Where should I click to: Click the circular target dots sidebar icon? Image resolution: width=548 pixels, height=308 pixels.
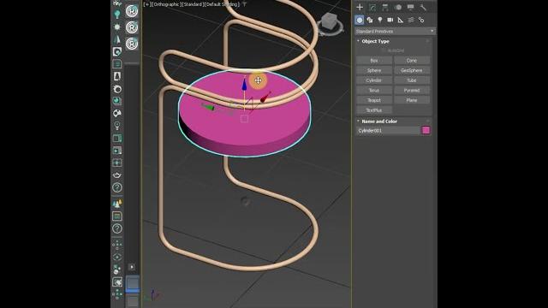117,258
